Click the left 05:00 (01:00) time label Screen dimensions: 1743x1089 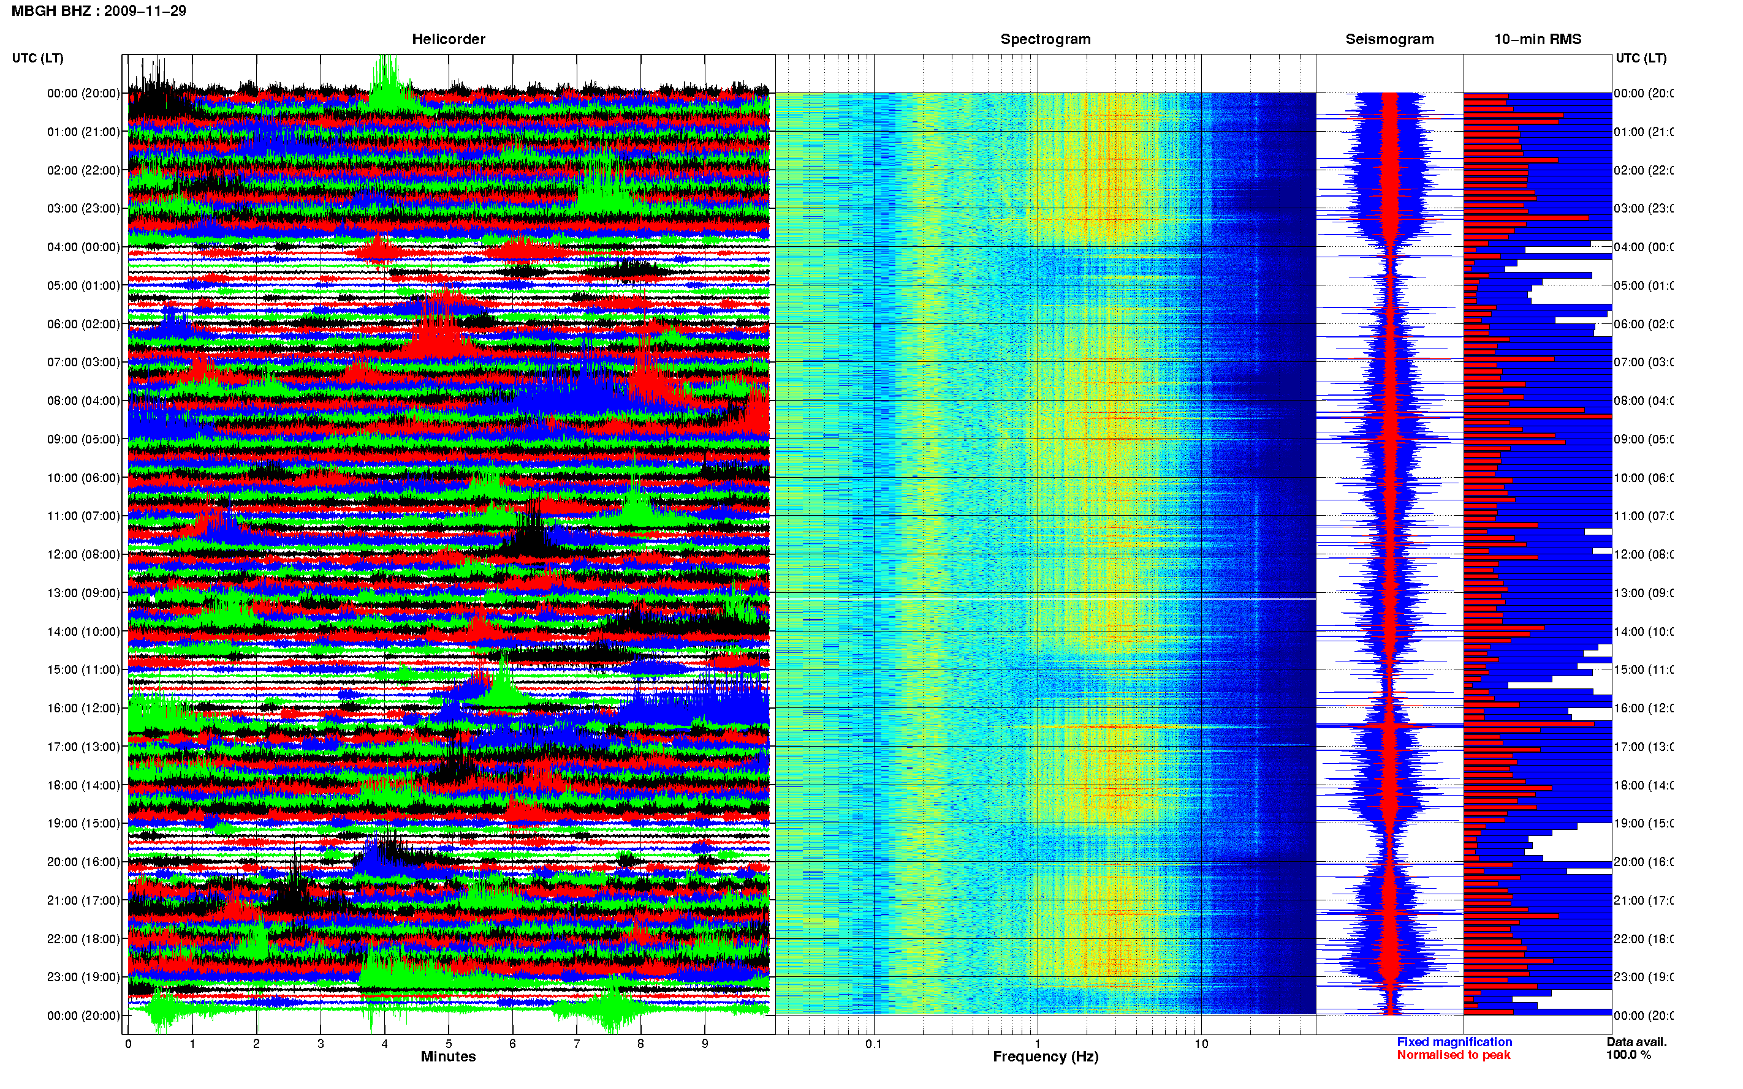click(83, 285)
